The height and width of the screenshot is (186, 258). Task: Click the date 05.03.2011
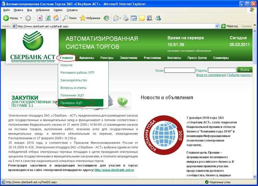[240, 45]
